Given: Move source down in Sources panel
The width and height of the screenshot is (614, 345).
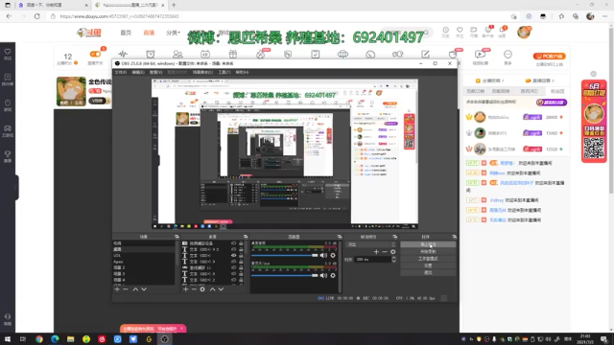Looking at the screenshot, I should 221,289.
